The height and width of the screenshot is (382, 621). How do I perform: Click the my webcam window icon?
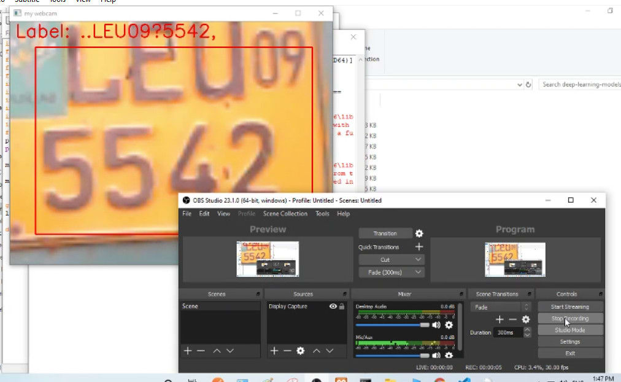point(17,13)
